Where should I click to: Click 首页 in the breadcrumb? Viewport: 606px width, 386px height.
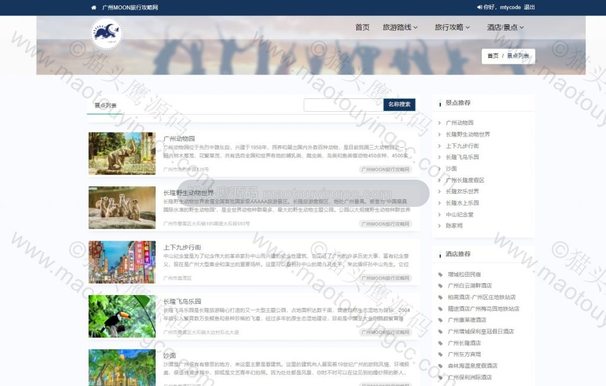pyautogui.click(x=493, y=56)
